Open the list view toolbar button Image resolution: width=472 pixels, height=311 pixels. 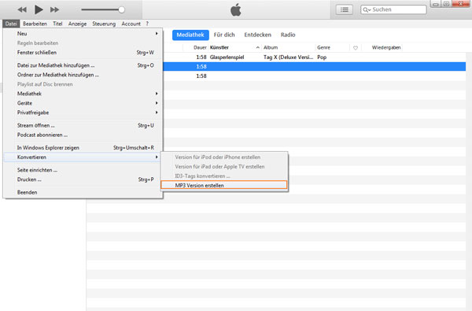click(x=345, y=9)
